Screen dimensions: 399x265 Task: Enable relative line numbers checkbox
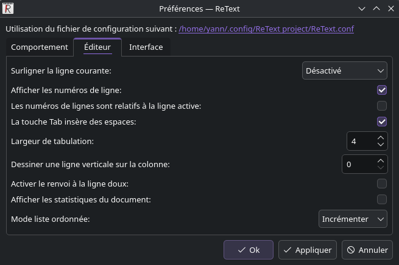382,106
